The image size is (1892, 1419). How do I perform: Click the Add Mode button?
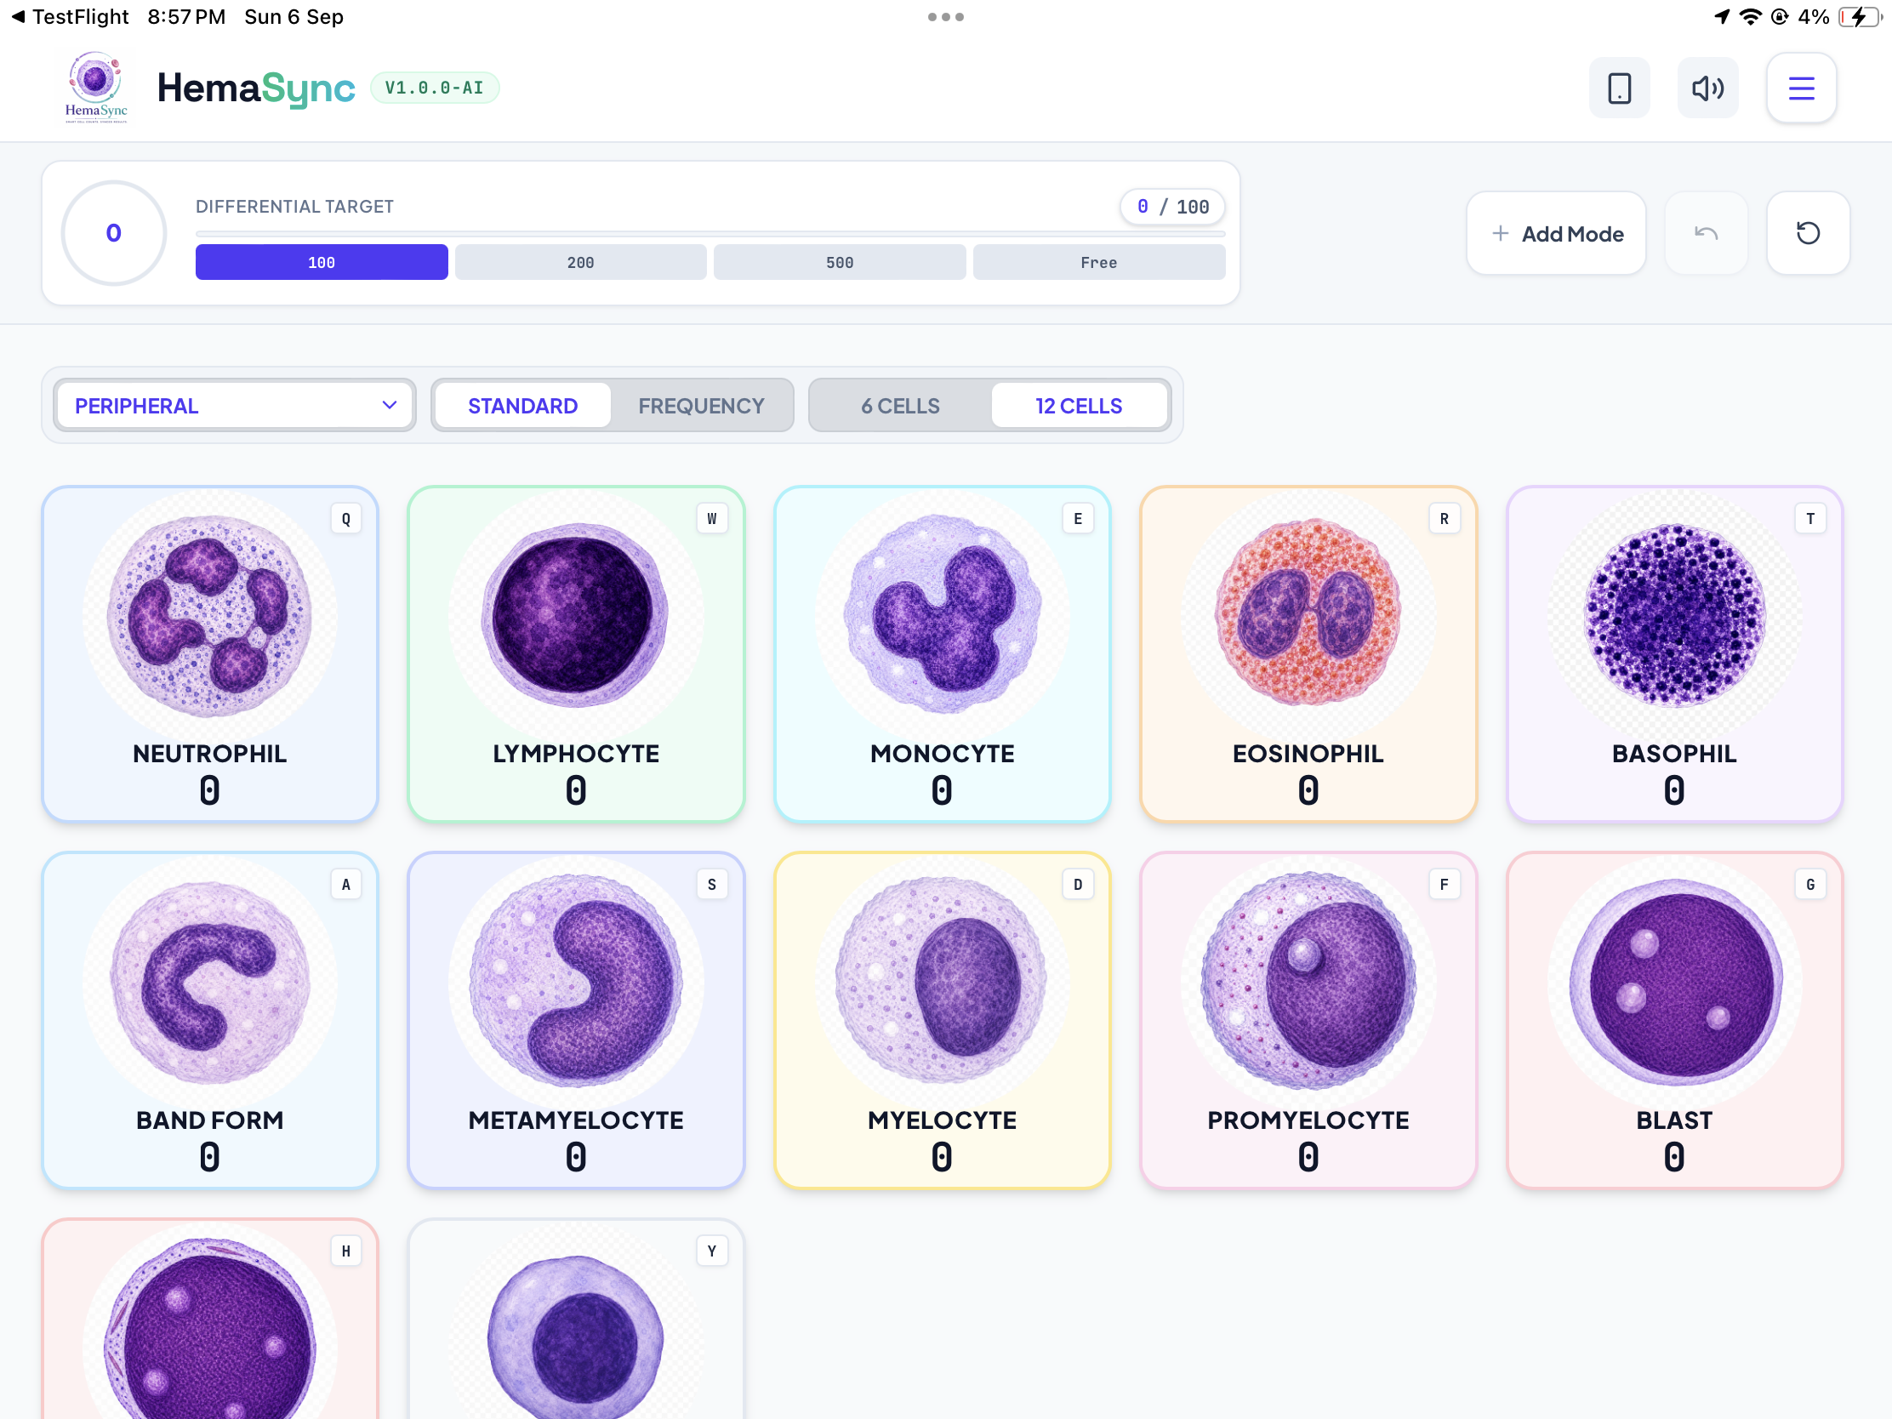click(1556, 232)
